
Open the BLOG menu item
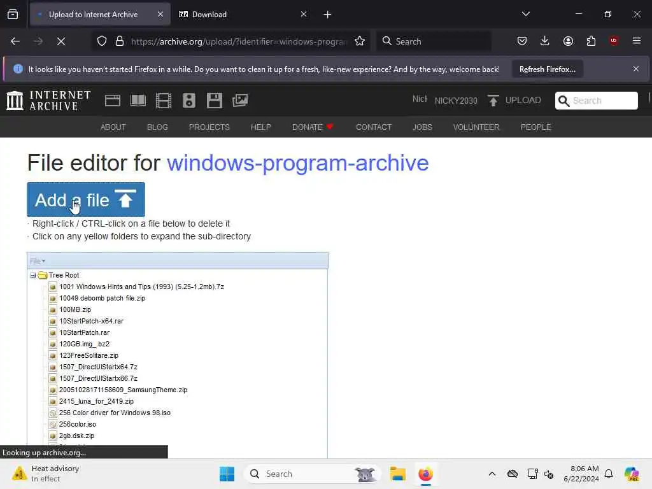pyautogui.click(x=158, y=127)
